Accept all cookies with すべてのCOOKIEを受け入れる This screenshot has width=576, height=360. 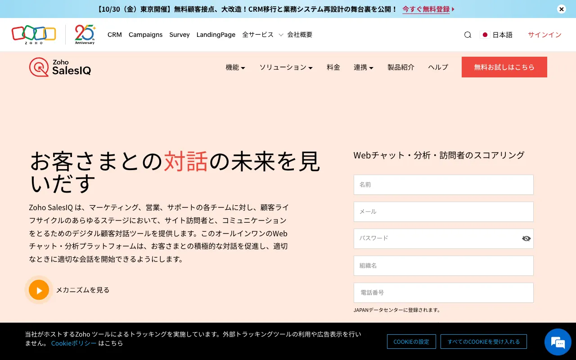point(484,342)
